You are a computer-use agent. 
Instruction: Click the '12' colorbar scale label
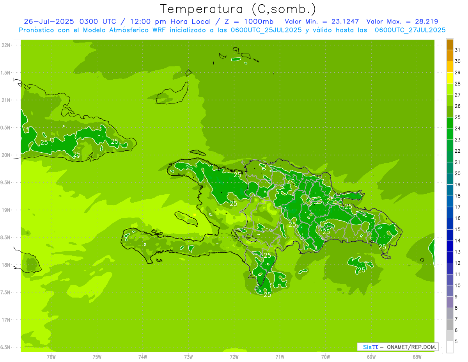pyautogui.click(x=457, y=263)
